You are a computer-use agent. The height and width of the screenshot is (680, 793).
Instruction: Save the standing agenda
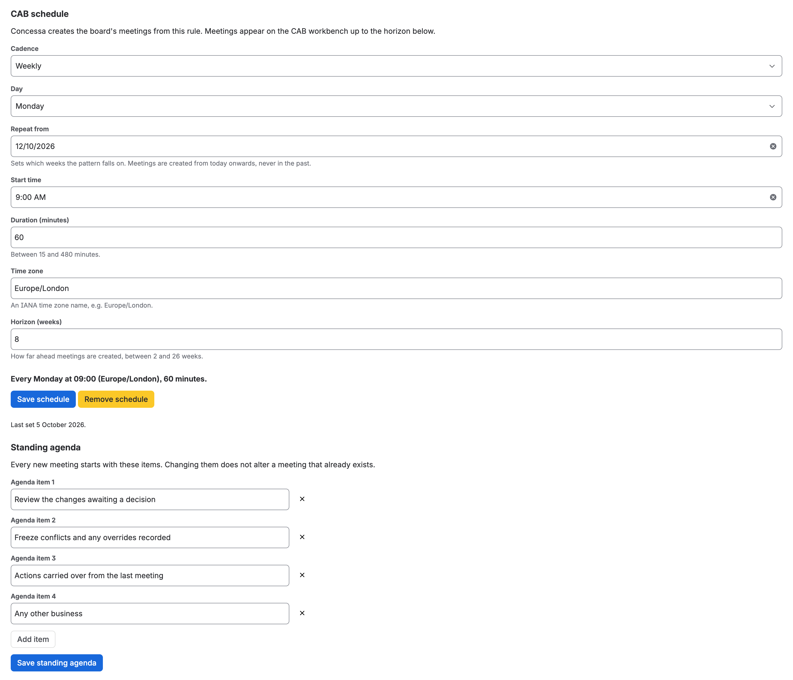(x=57, y=663)
